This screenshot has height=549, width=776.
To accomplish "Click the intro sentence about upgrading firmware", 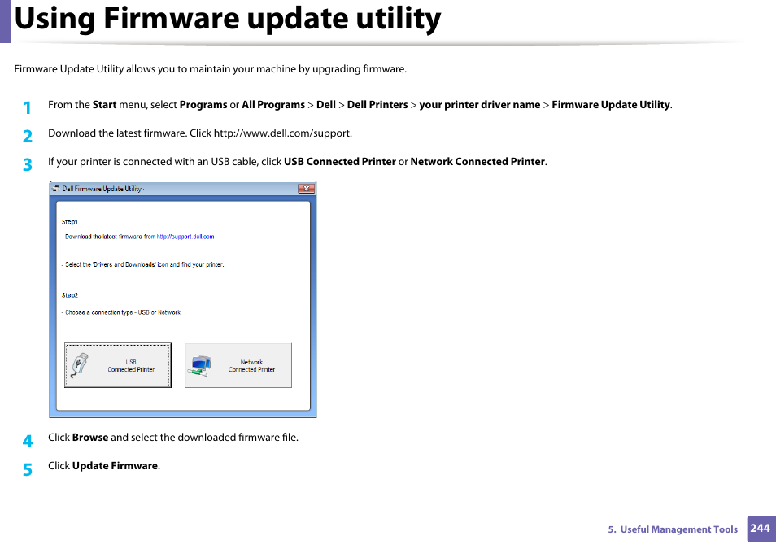I will coord(211,69).
